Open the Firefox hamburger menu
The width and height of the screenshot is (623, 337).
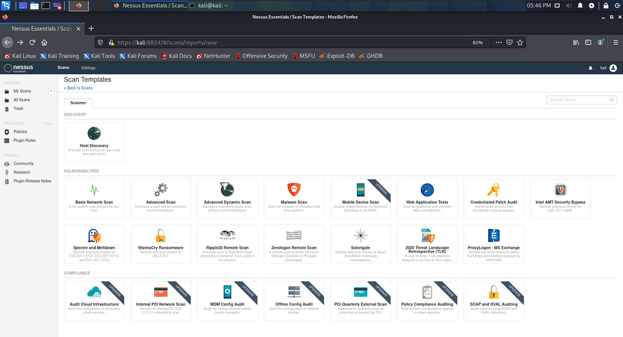click(616, 42)
